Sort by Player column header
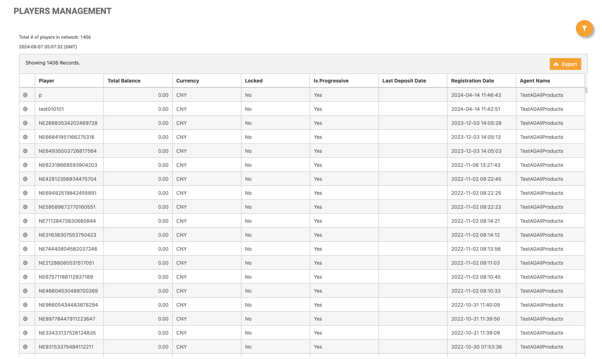The image size is (602, 359). pyautogui.click(x=47, y=81)
